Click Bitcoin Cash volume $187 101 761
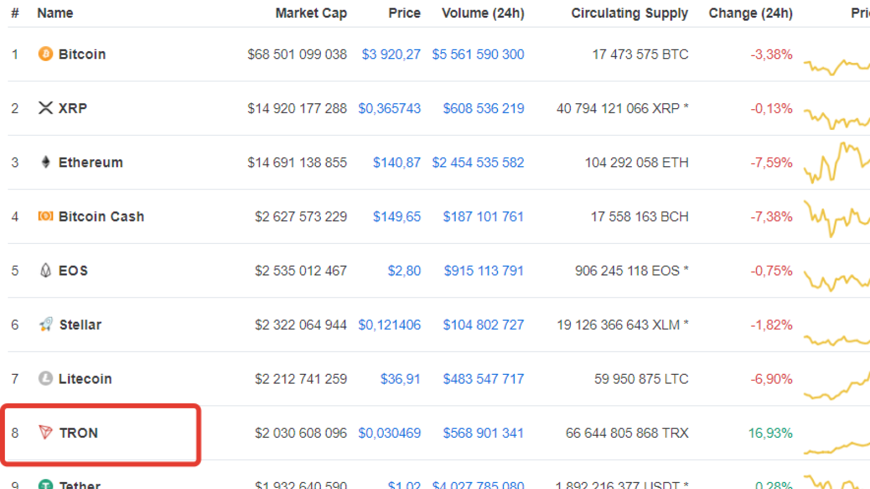The image size is (870, 489). point(483,217)
